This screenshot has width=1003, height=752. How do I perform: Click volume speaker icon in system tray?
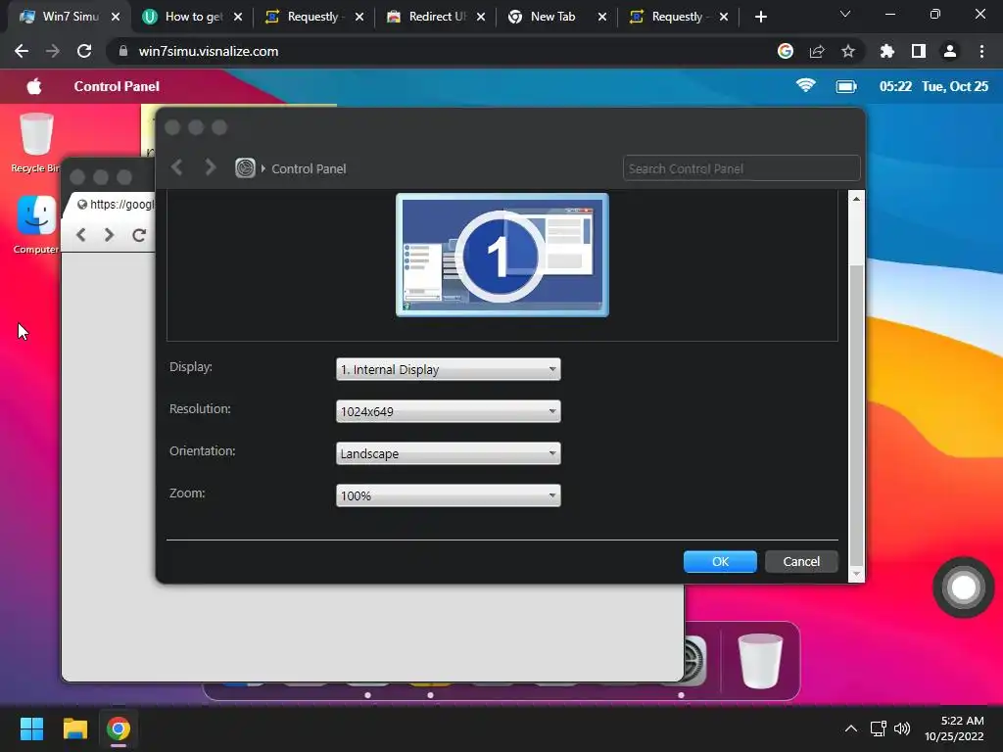tap(902, 728)
